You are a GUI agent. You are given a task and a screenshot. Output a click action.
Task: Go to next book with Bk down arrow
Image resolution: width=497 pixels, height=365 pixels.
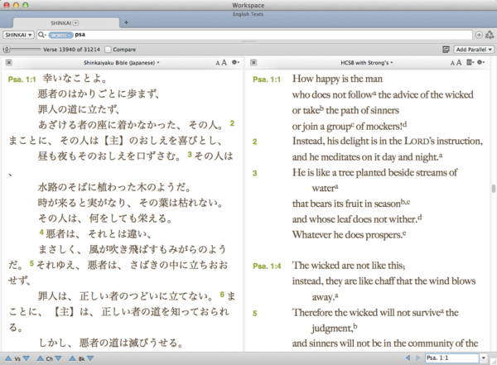pyautogui.click(x=90, y=358)
